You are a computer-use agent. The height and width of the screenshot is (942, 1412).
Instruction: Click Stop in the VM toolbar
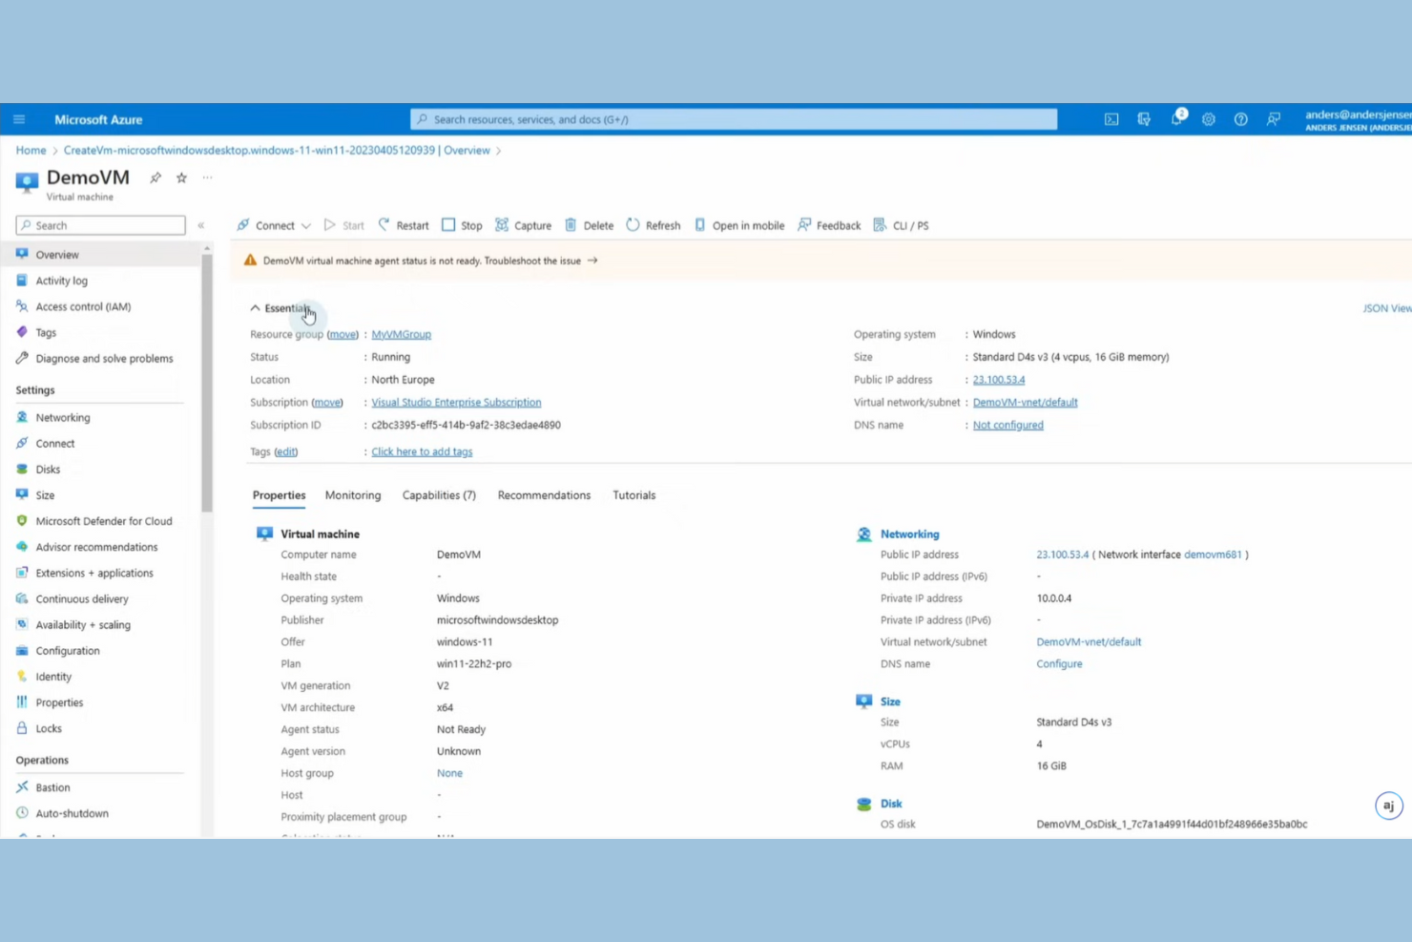point(462,225)
